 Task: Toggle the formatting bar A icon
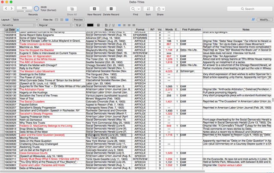(x=253, y=20)
